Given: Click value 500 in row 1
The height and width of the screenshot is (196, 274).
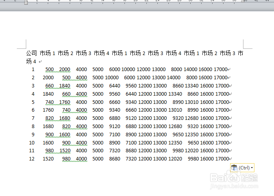Looking at the screenshot, I should pos(49,69).
